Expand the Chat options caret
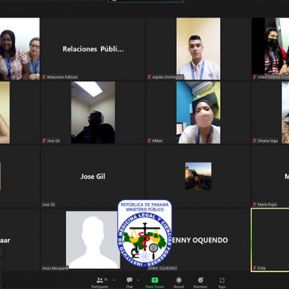The width and height of the screenshot is (289, 289). [138, 280]
